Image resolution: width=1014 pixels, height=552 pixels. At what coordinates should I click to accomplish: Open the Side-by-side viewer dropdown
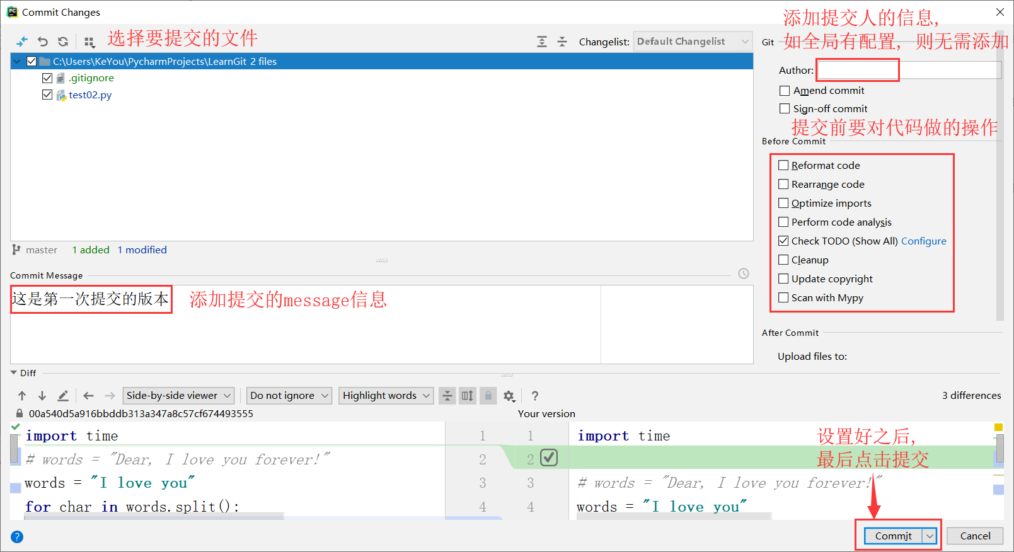click(178, 396)
